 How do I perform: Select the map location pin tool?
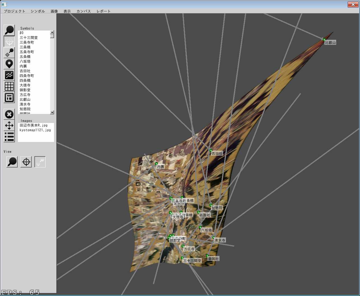(x=9, y=64)
